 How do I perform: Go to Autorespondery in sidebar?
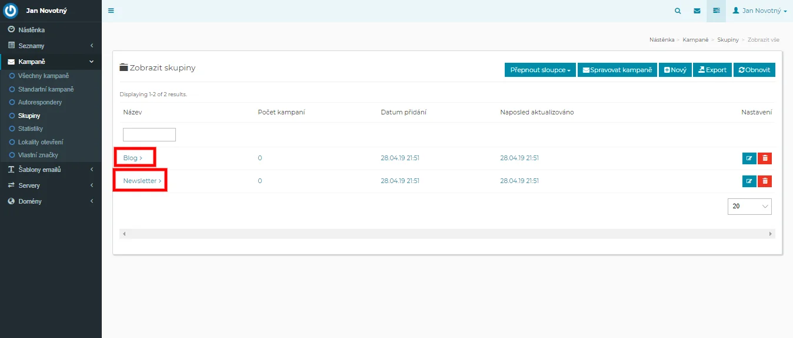point(39,102)
